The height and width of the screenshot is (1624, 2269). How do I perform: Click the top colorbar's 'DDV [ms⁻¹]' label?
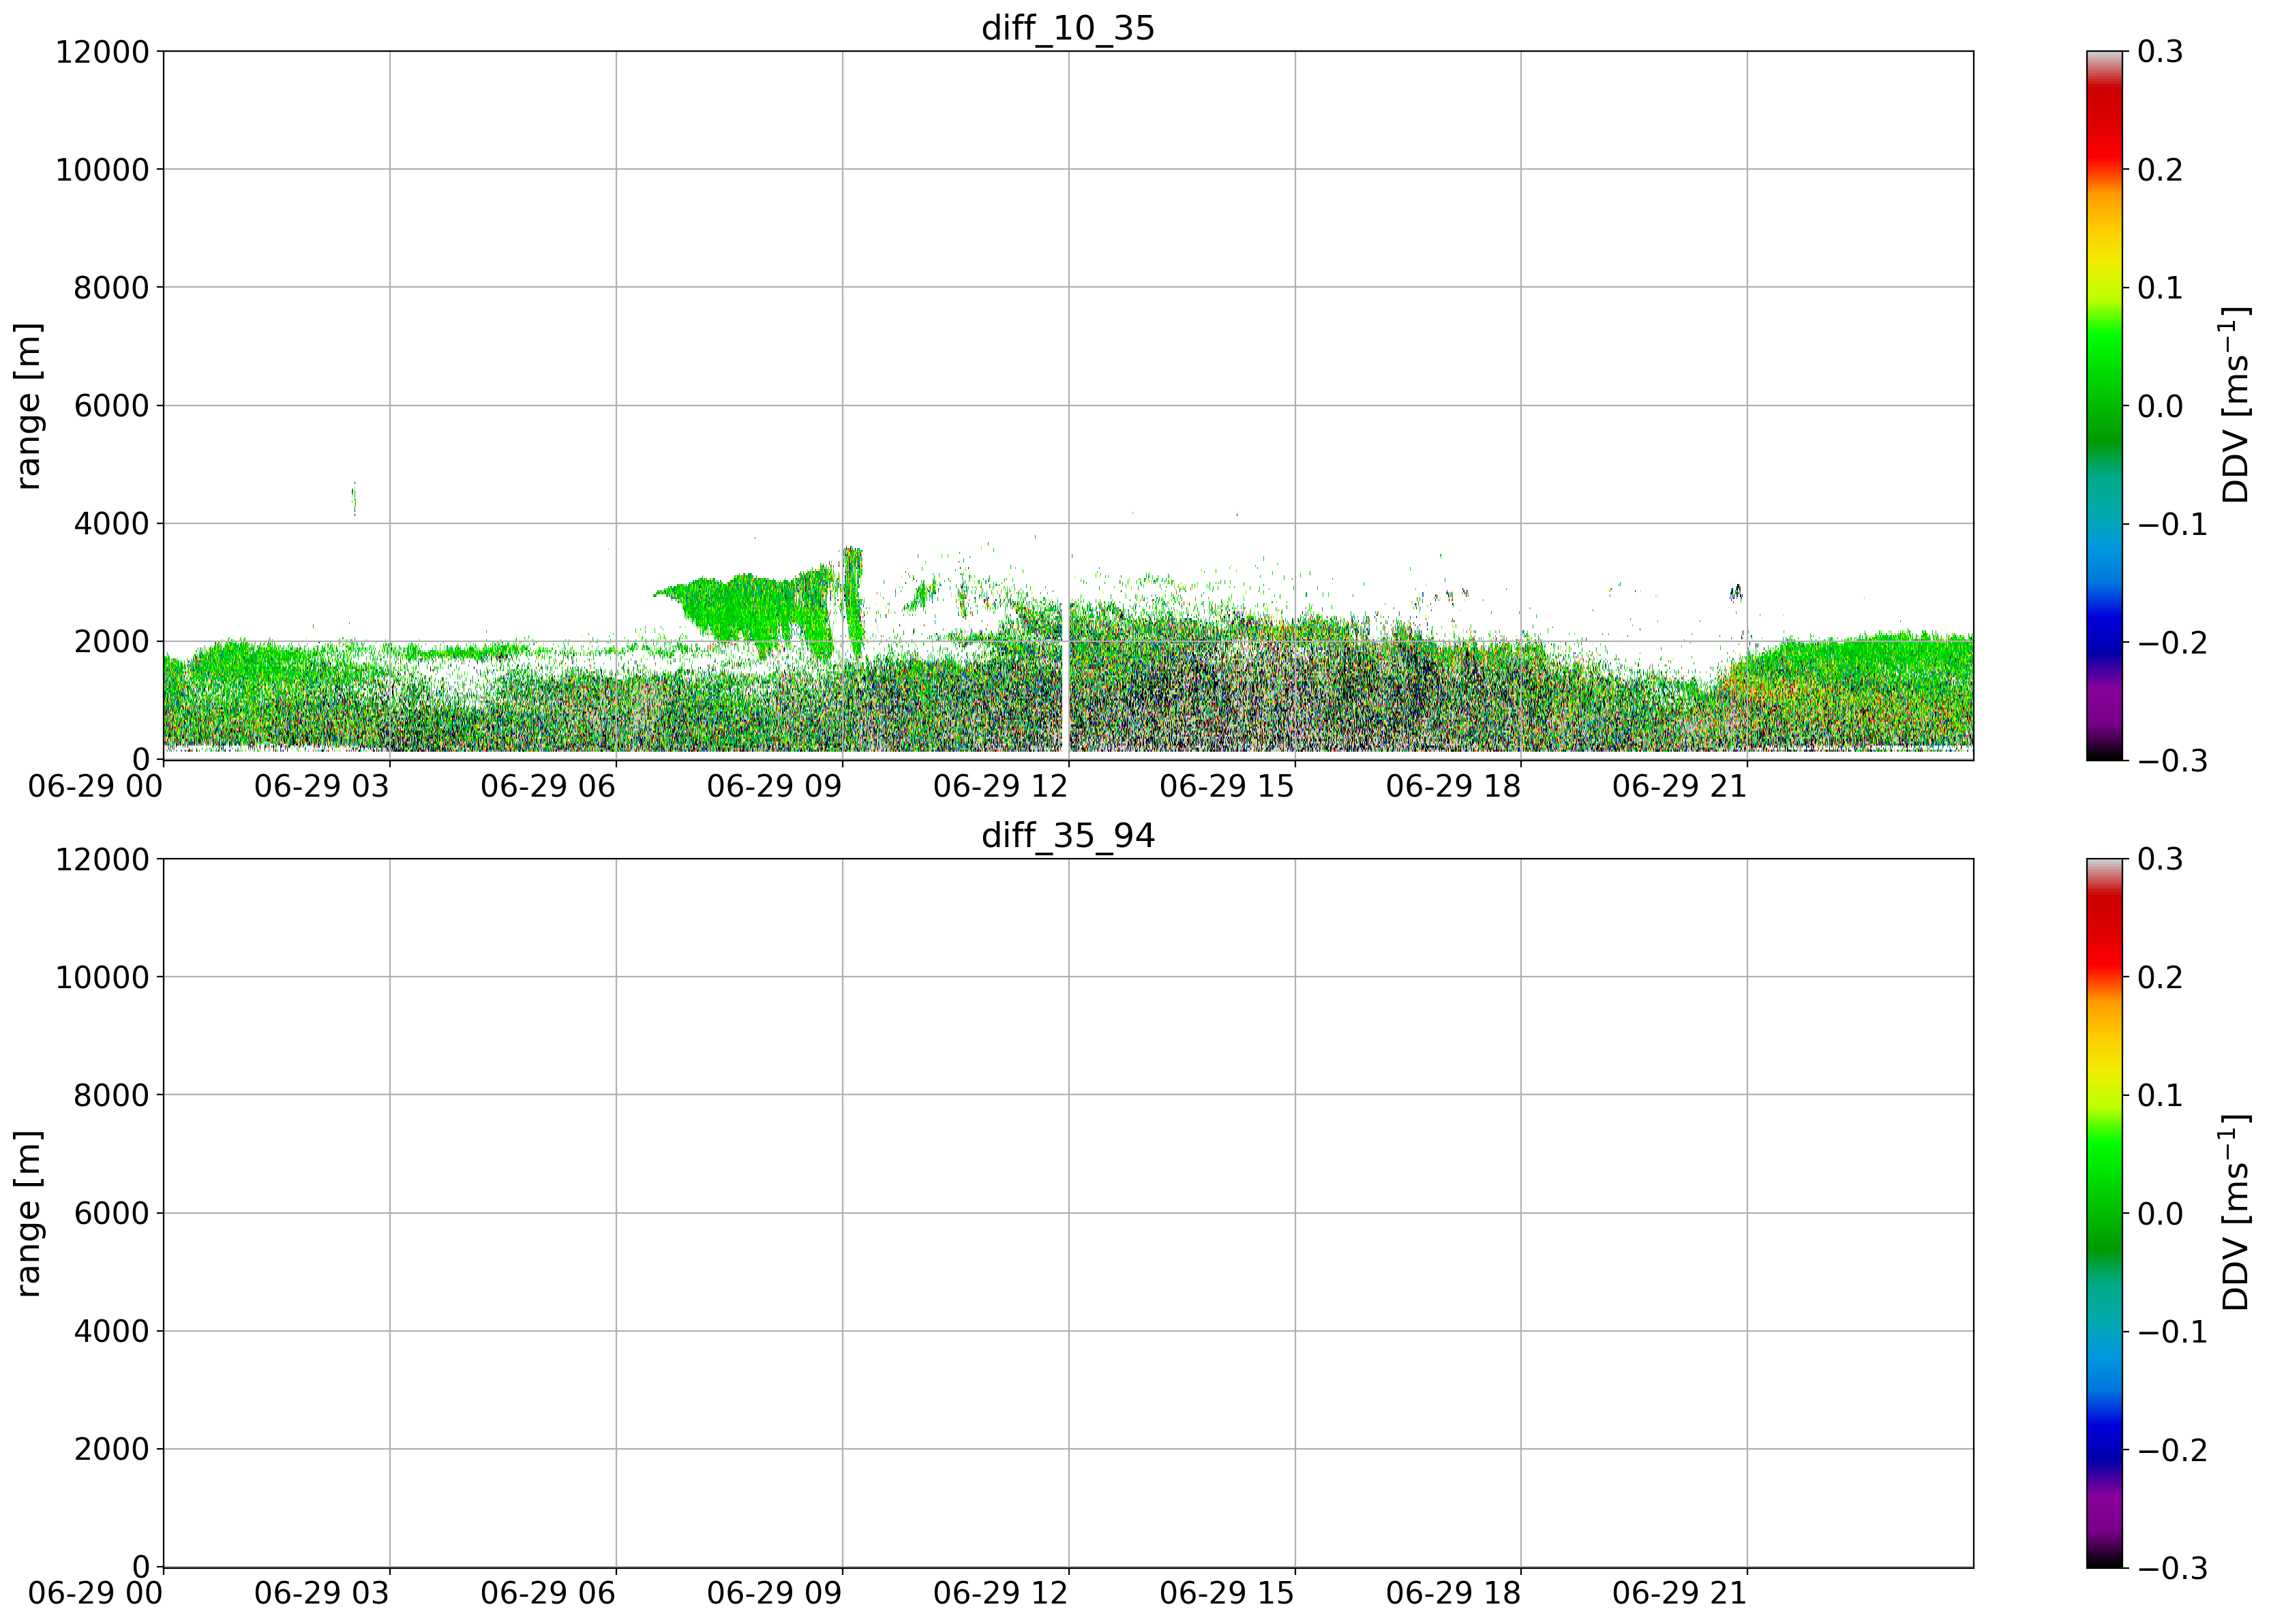coord(2235,405)
